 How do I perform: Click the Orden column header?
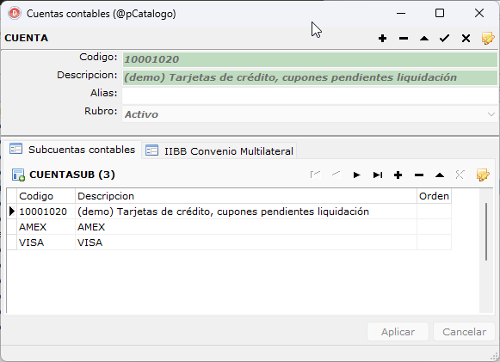click(434, 196)
